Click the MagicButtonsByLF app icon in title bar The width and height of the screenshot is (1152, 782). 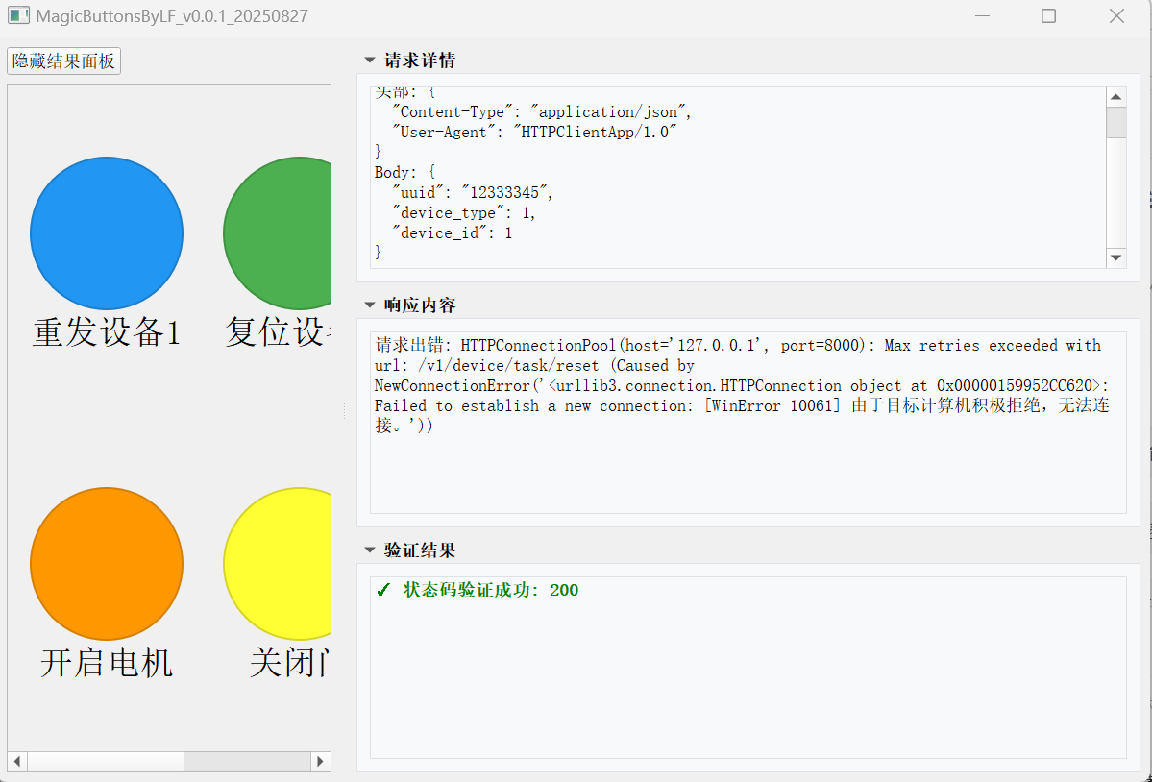(x=18, y=15)
